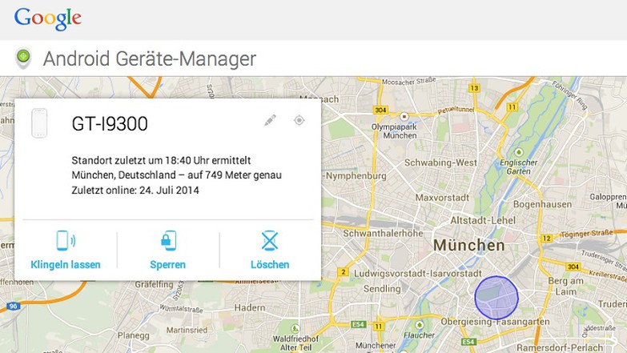
Task: Click the Sperren button label
Action: (x=168, y=265)
